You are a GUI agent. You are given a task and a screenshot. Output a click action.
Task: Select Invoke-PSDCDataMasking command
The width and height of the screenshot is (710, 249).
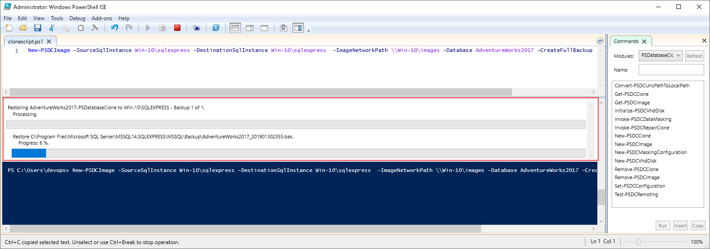click(x=643, y=119)
